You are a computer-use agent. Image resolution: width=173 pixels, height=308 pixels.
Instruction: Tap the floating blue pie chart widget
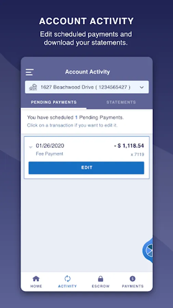(x=148, y=250)
